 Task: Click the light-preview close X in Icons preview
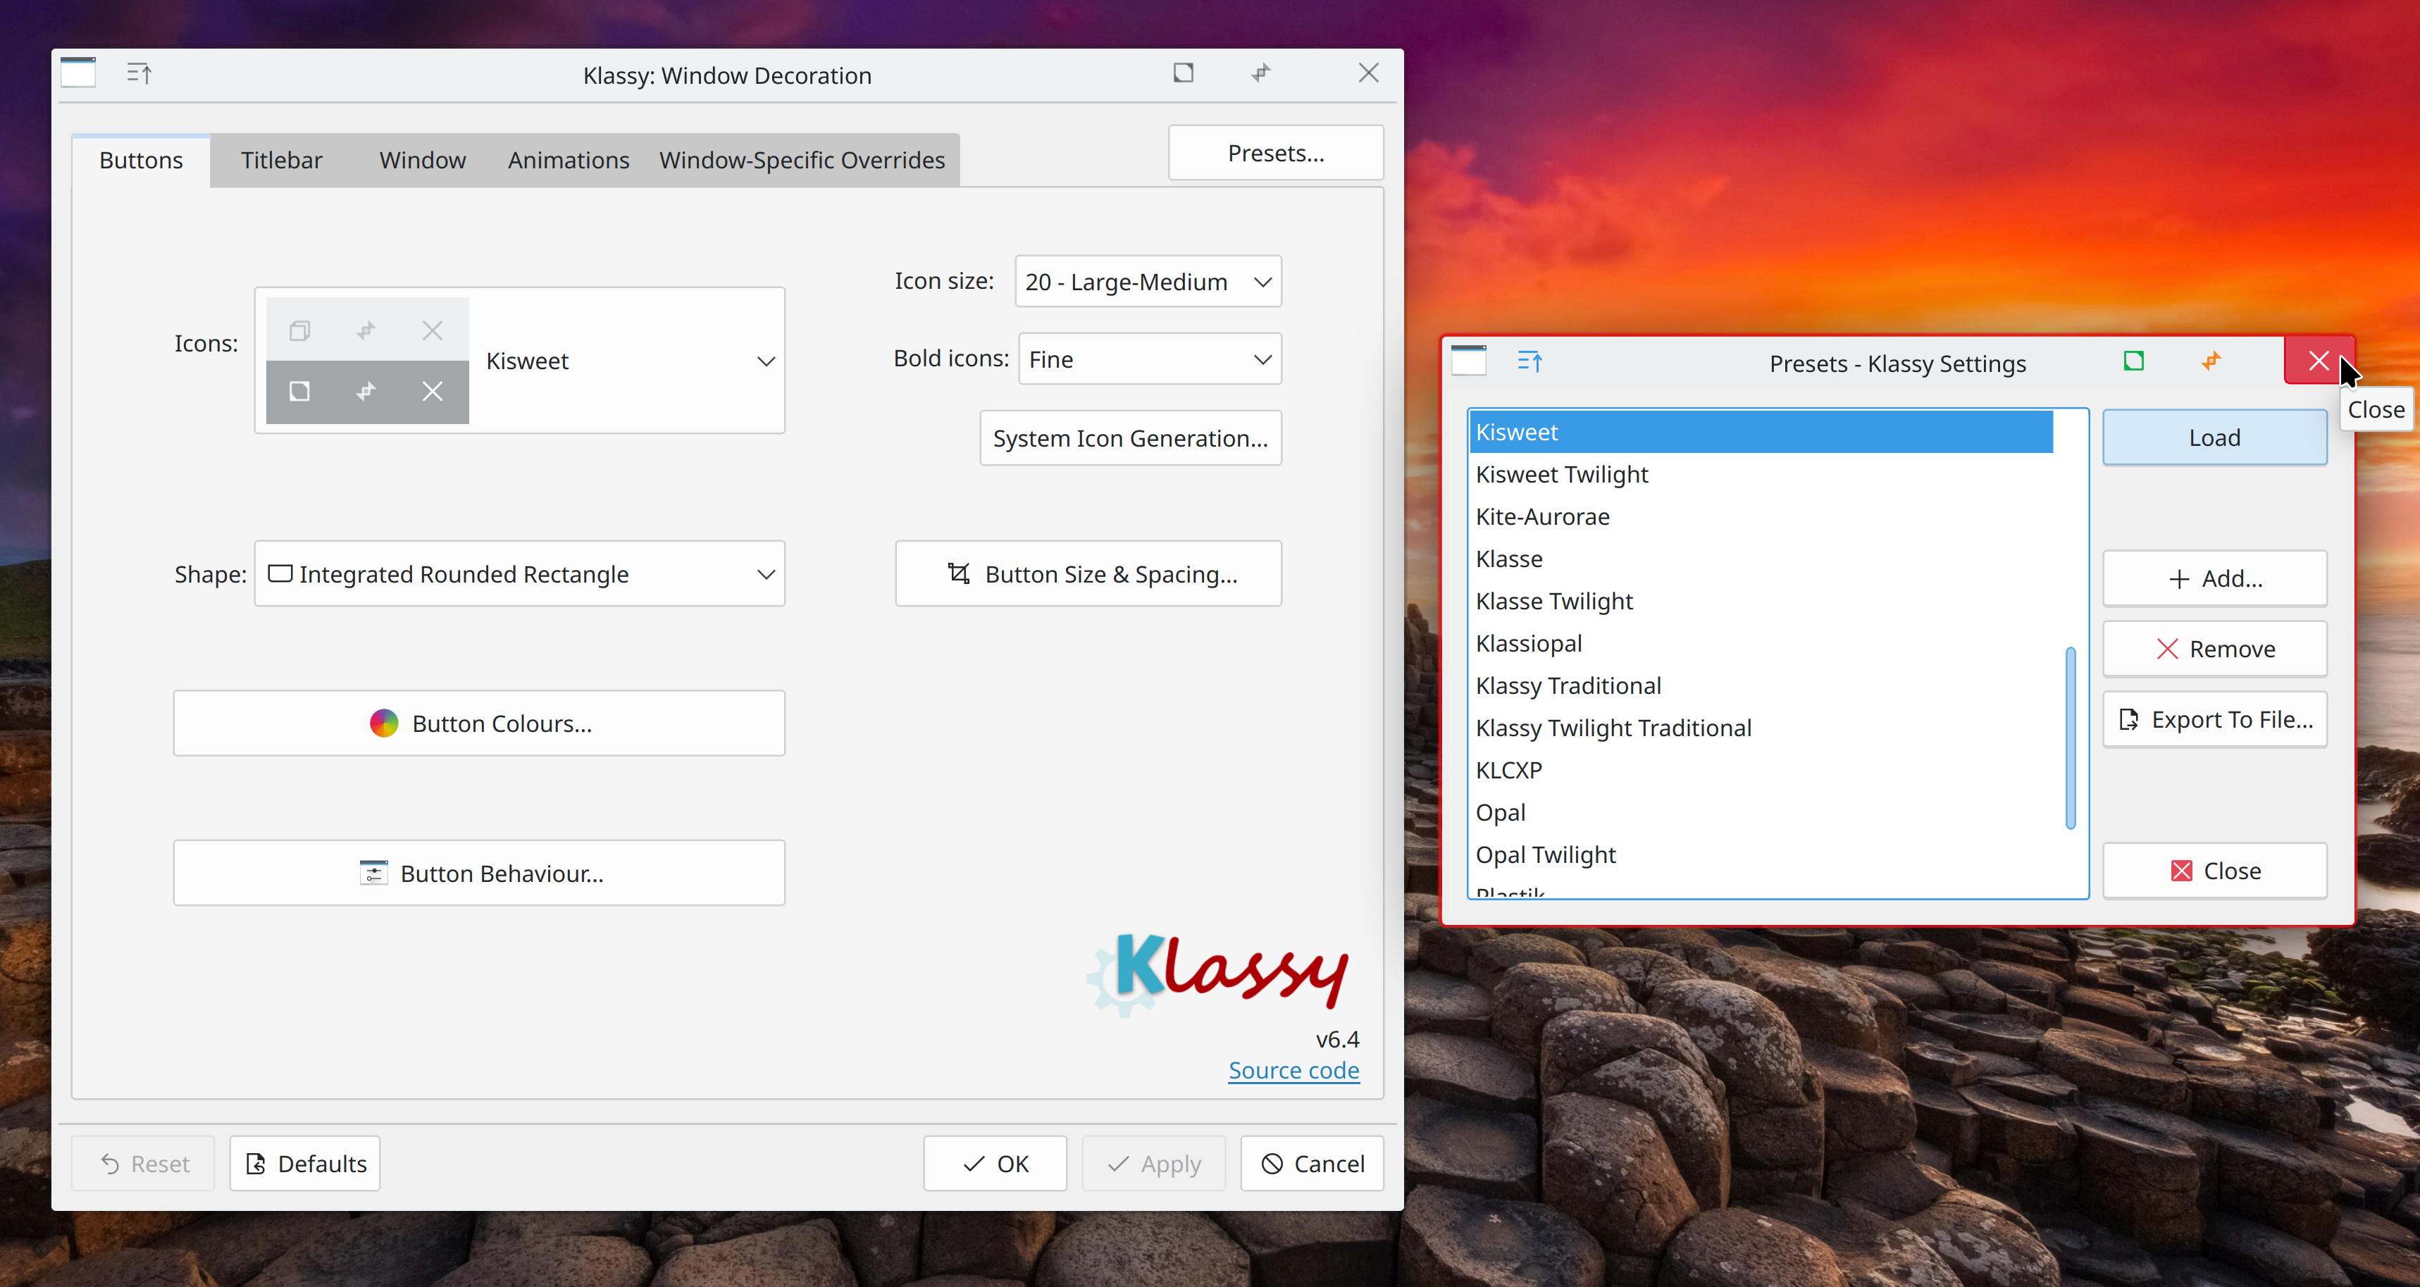432,330
